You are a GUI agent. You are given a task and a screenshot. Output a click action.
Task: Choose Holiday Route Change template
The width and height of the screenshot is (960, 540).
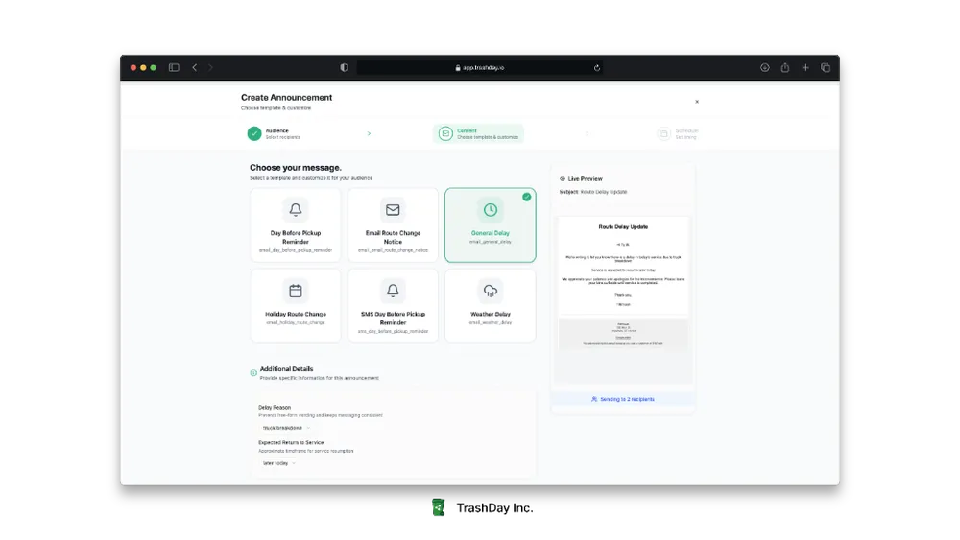pos(295,306)
